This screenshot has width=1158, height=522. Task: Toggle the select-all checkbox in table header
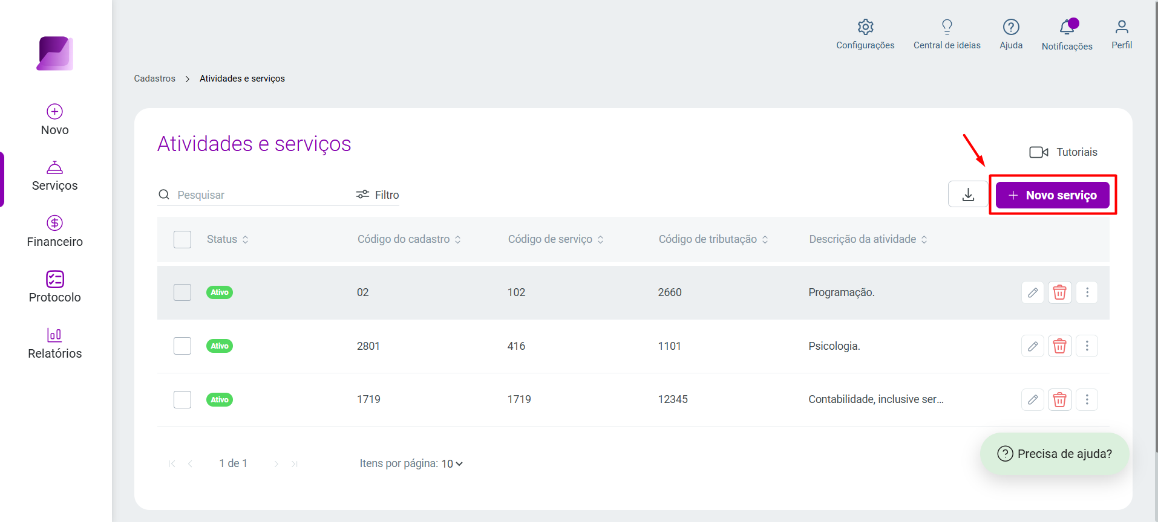pyautogui.click(x=182, y=239)
